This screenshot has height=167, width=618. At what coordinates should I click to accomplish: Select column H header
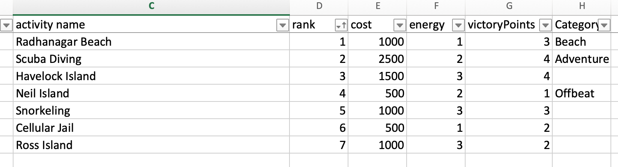[582, 6]
